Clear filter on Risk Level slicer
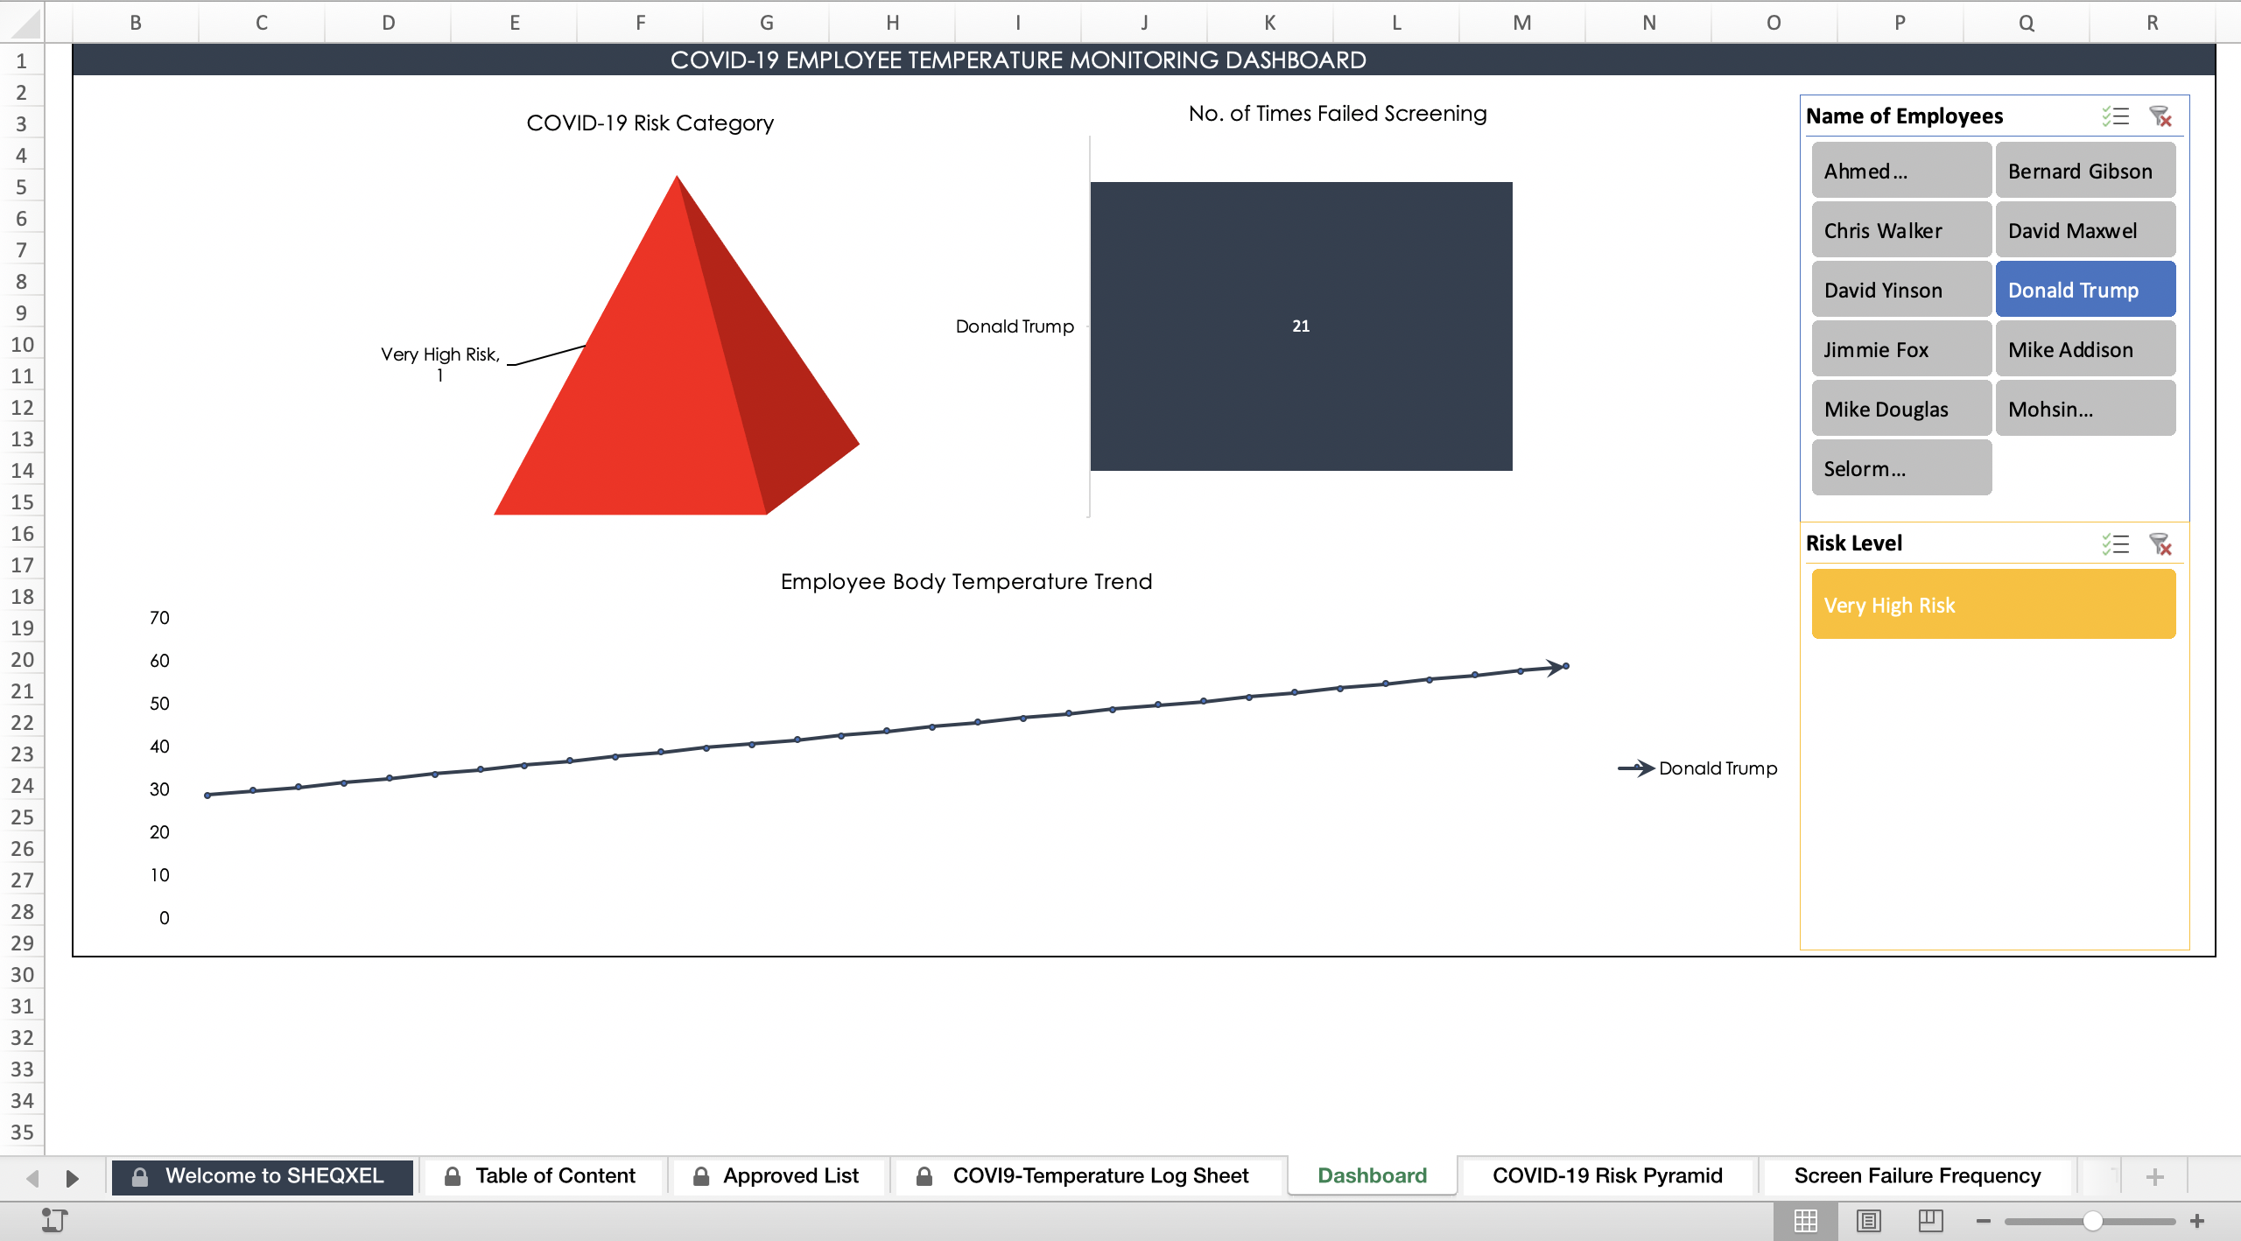 click(2160, 543)
